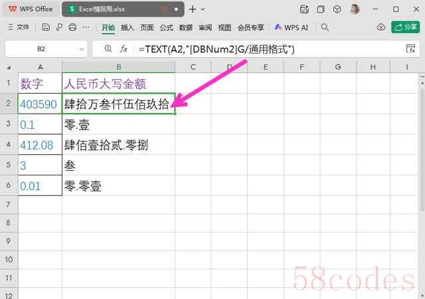Click into the formula bar text
The image size is (425, 299).
tap(266, 49)
